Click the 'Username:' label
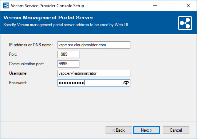 18,73
